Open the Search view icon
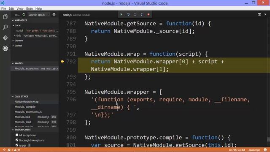Screen dimensions: 270x152 point(5,27)
